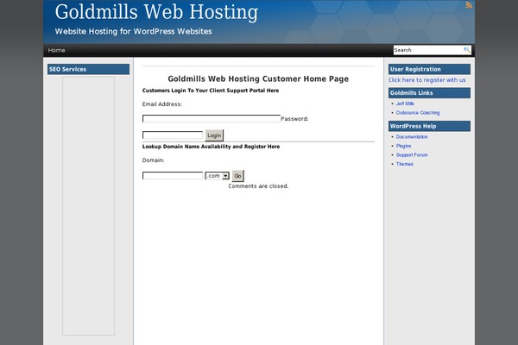Click the SEO Services sidebar heading
The image size is (518, 345).
[89, 69]
